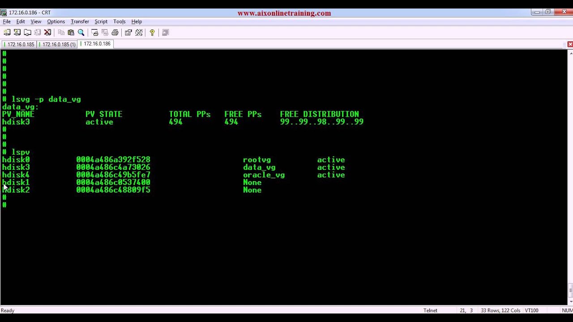This screenshot has height=322, width=573.
Task: Click the Reconnect toolbar icon
Action: tap(38, 33)
